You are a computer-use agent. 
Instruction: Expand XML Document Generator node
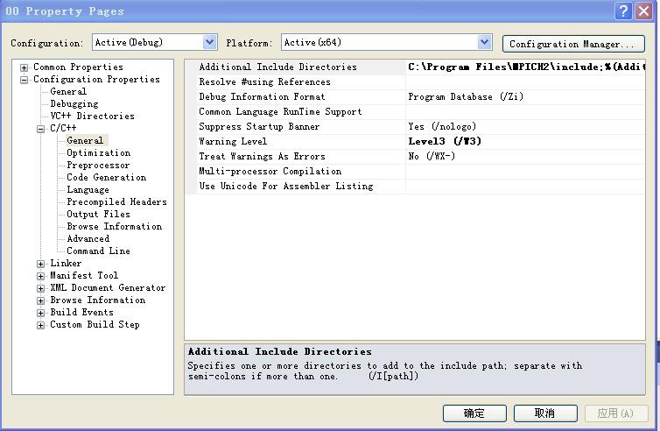41,288
